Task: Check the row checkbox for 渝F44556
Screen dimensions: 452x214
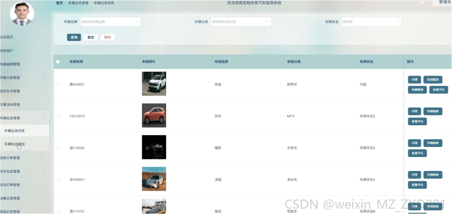Action: click(x=59, y=148)
